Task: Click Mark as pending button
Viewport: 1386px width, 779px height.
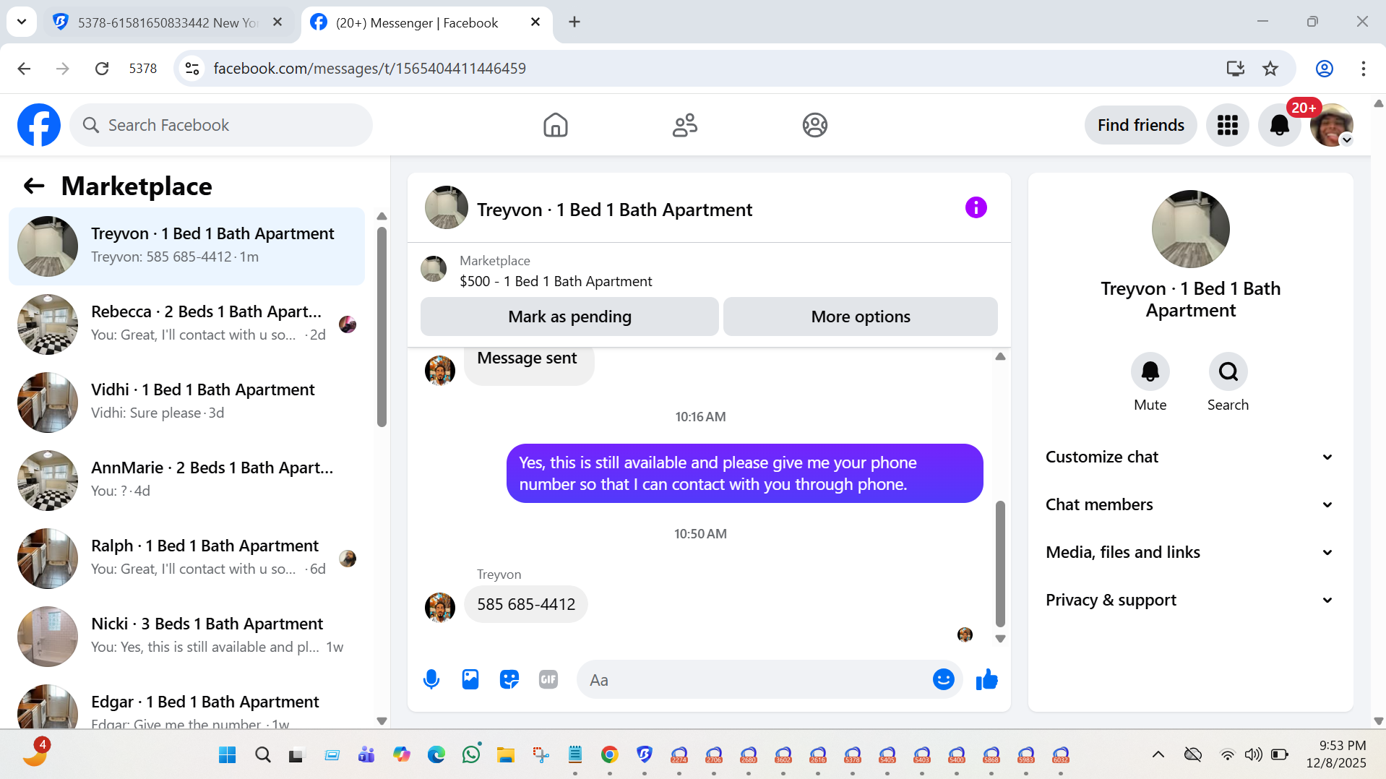Action: pos(569,317)
